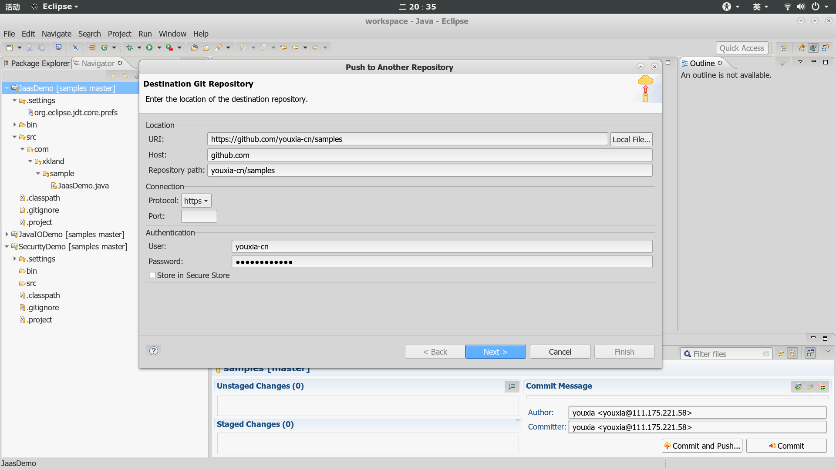The image size is (836, 470).
Task: Click the Wi-Fi network indicator
Action: coord(787,7)
